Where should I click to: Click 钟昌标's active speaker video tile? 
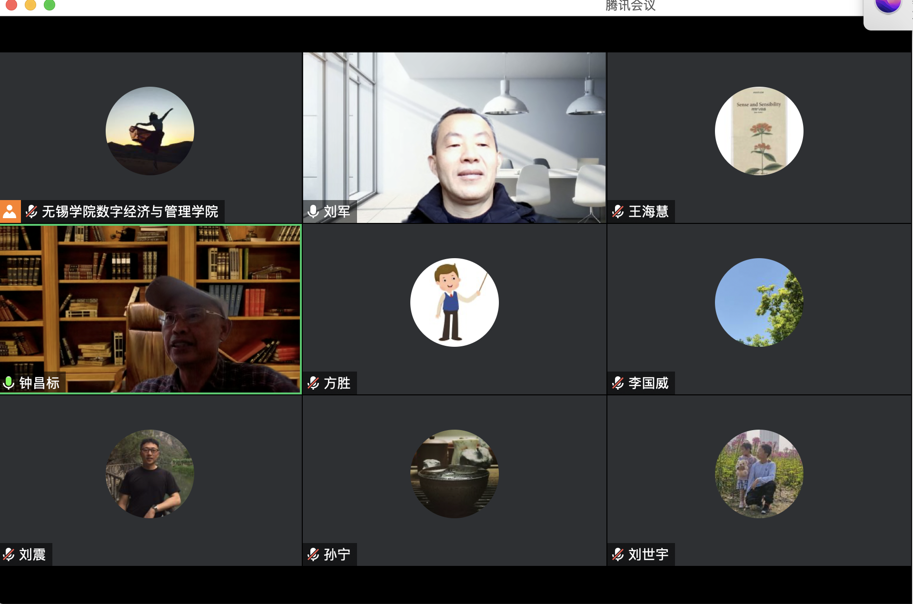[x=150, y=305]
